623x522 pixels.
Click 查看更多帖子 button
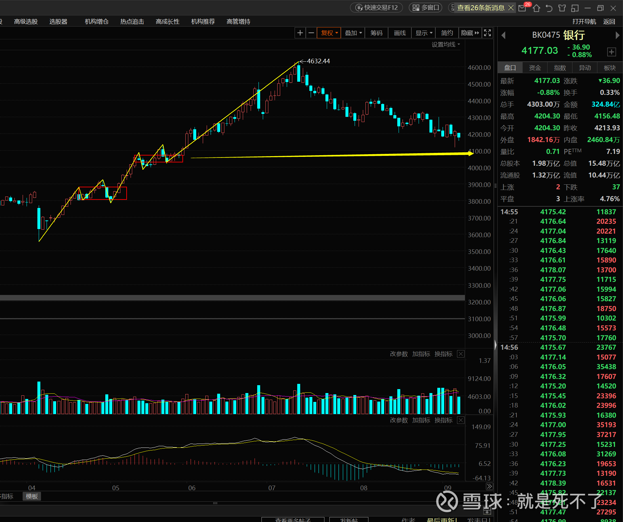coord(293,520)
